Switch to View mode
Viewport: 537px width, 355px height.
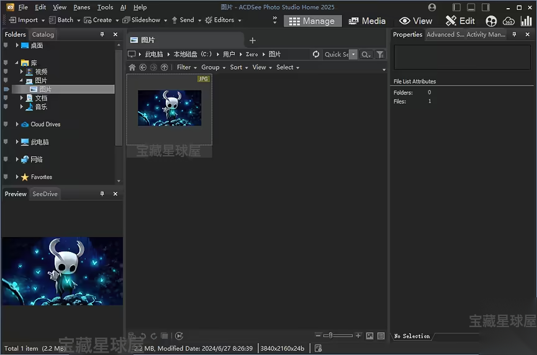[416, 21]
